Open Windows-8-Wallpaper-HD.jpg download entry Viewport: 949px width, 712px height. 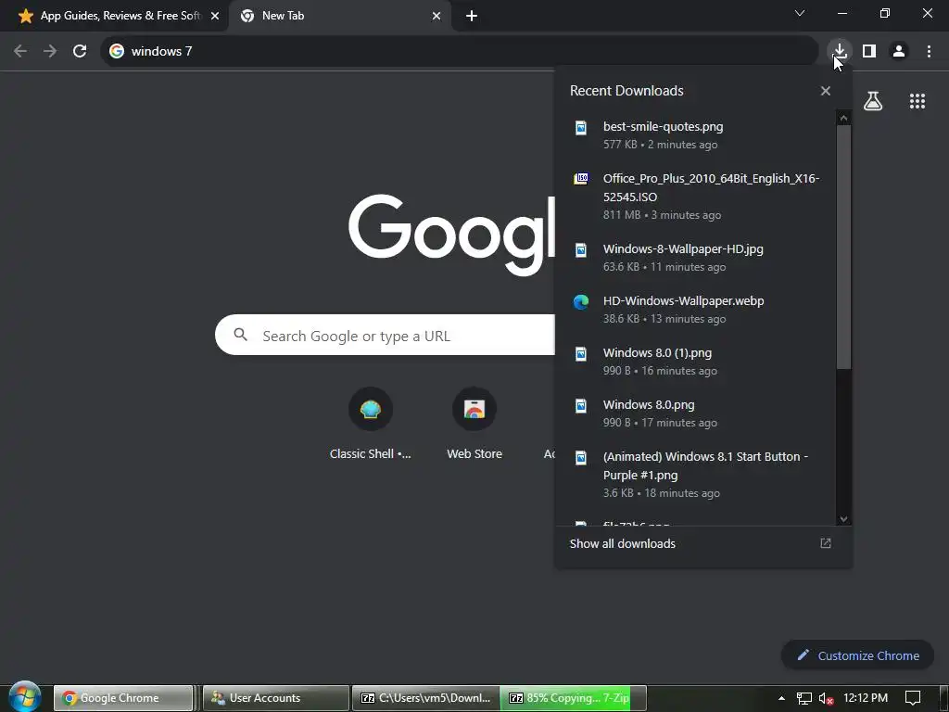[x=695, y=258]
